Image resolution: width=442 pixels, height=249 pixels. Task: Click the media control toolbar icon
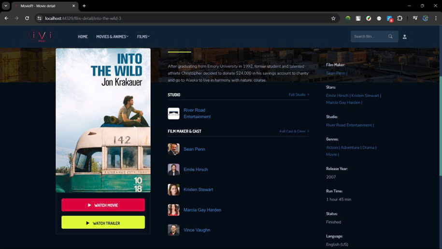pyautogui.click(x=415, y=18)
